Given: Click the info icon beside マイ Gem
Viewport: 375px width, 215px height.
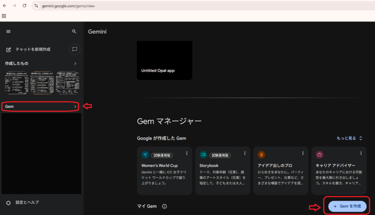Looking at the screenshot, I should coord(164,206).
